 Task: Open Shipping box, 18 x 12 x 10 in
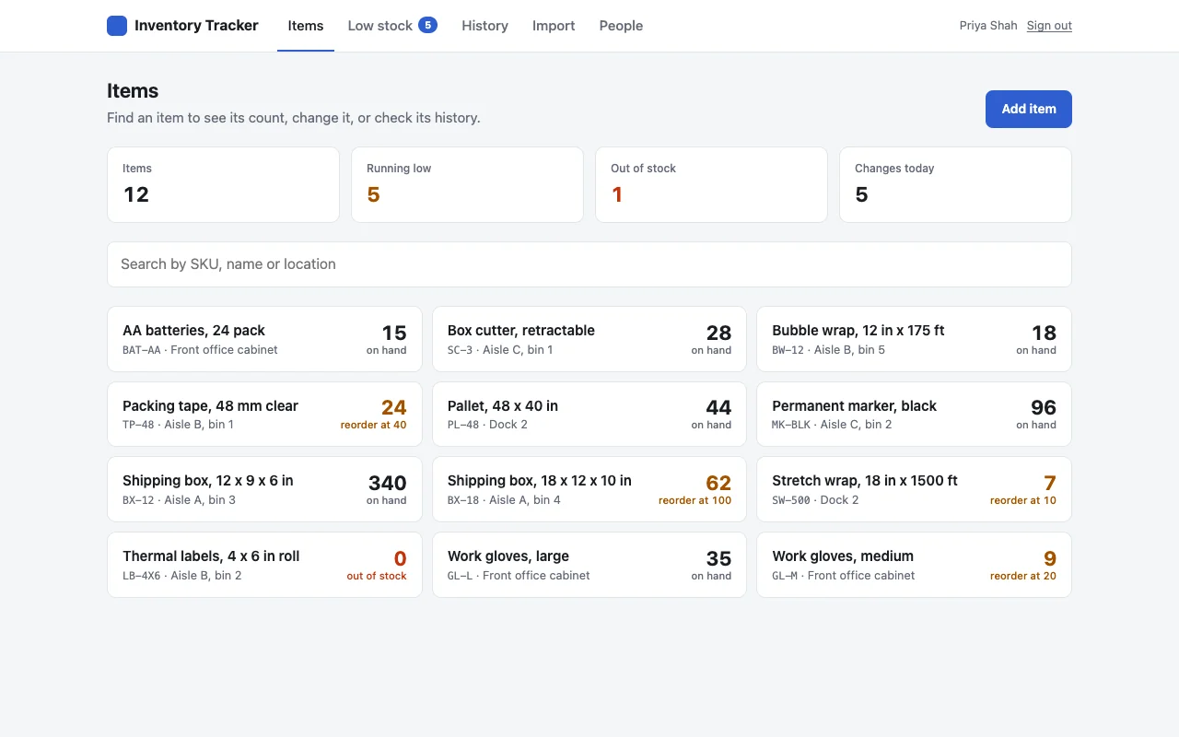(589, 489)
